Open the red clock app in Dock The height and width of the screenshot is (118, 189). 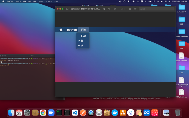[154, 113]
